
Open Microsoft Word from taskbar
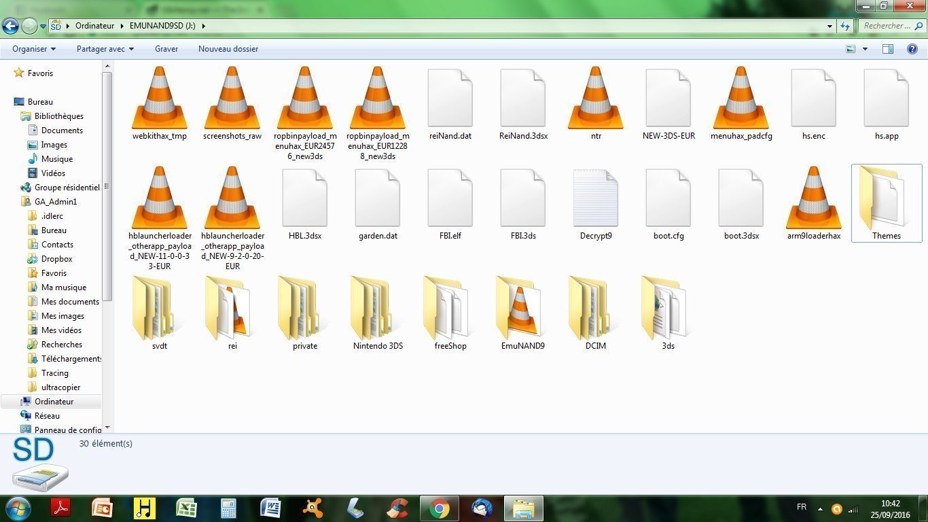[270, 508]
